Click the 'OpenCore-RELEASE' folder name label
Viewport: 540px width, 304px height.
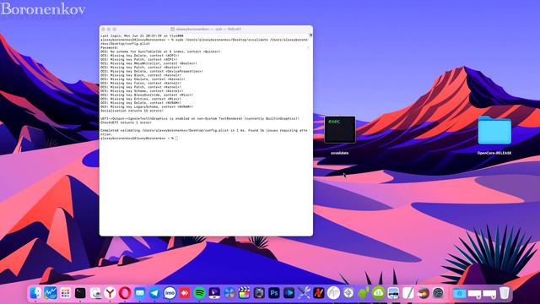(x=494, y=153)
